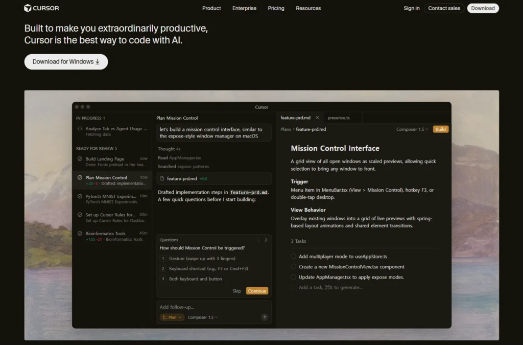Click the Cursor logo in the header
The width and height of the screenshot is (523, 345).
pyautogui.click(x=41, y=8)
